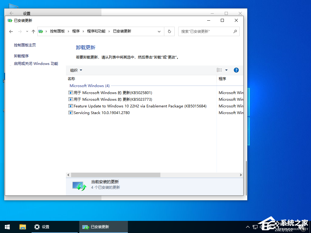Refresh the installed updates list
This screenshot has height=233, width=311.
[x=169, y=31]
